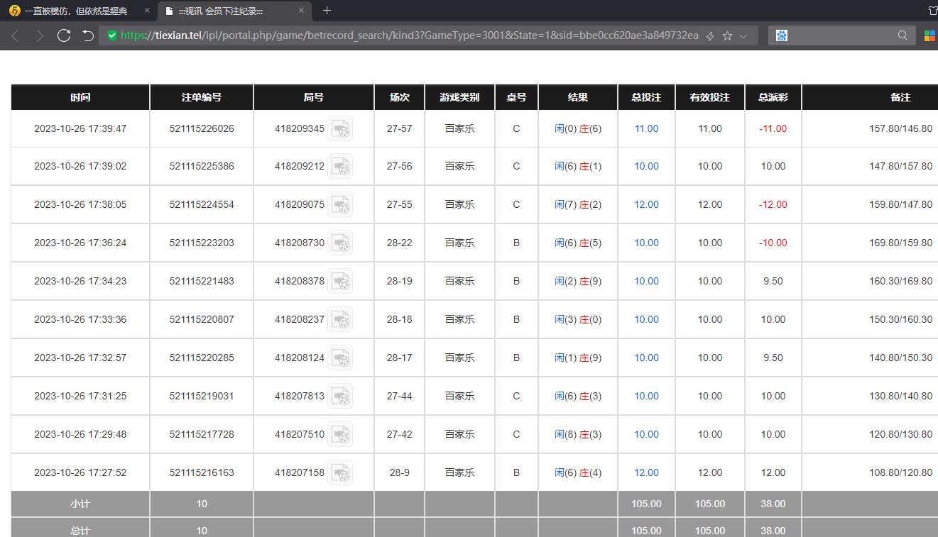Open a new tab with plus button
This screenshot has width=938, height=537.
point(327,11)
